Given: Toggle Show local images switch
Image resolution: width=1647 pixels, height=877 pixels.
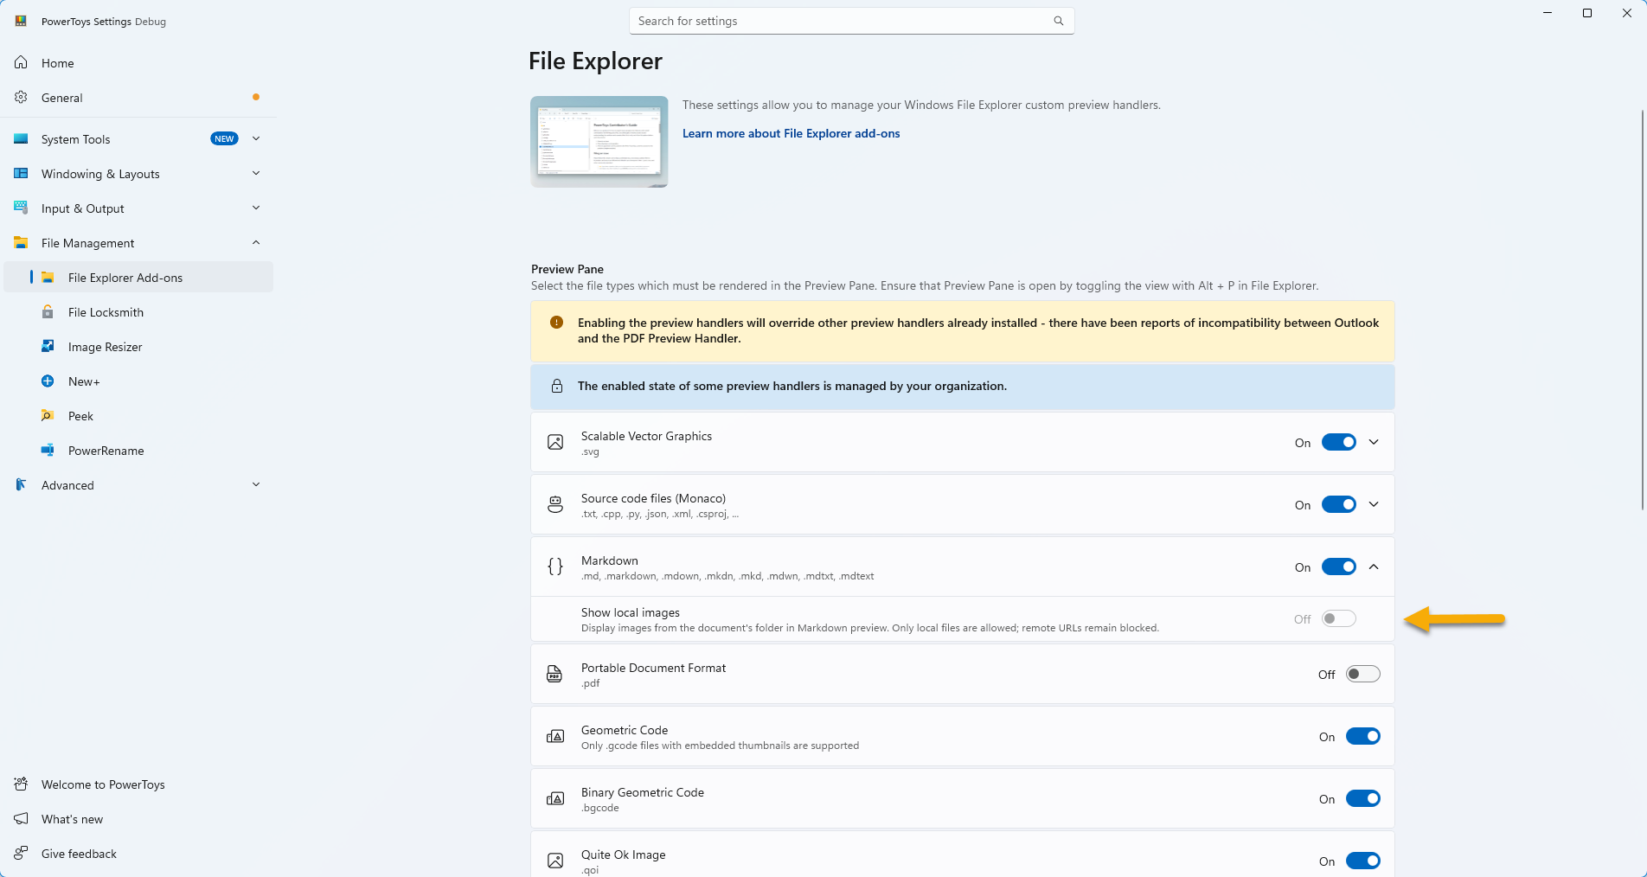Looking at the screenshot, I should point(1338,618).
